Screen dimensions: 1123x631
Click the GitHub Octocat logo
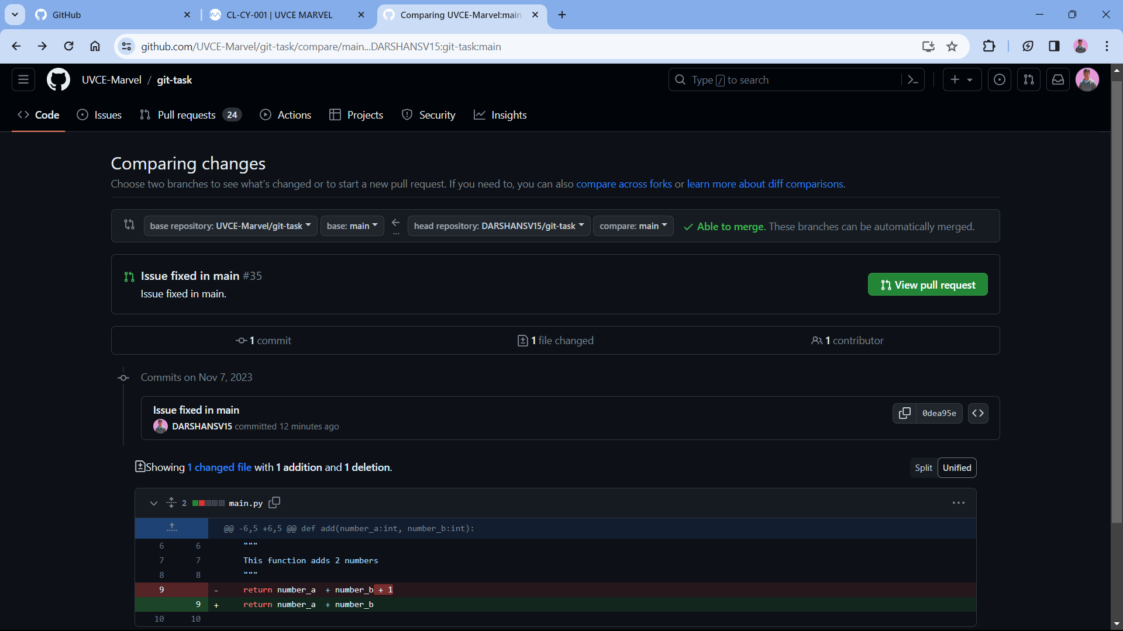pyautogui.click(x=58, y=79)
